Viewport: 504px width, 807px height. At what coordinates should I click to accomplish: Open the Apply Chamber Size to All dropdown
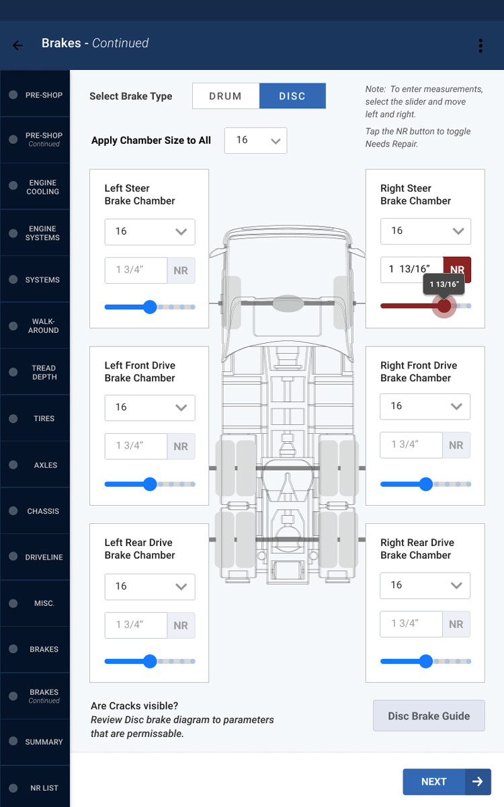[x=255, y=141]
